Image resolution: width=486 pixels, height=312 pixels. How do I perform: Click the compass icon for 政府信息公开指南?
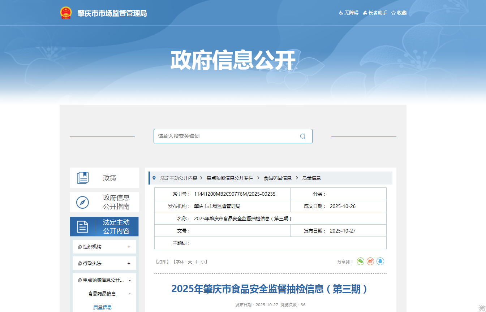tap(83, 202)
